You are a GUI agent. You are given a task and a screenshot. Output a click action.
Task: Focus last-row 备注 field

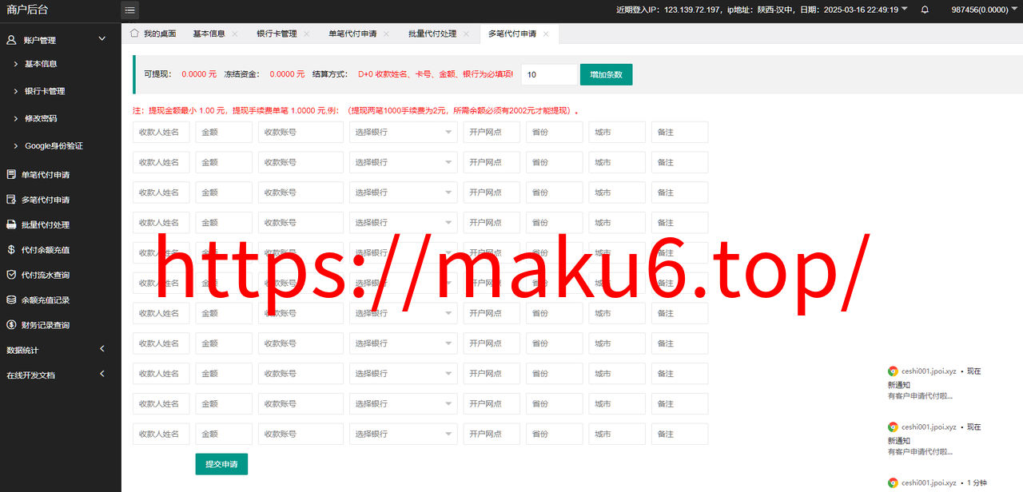click(680, 434)
